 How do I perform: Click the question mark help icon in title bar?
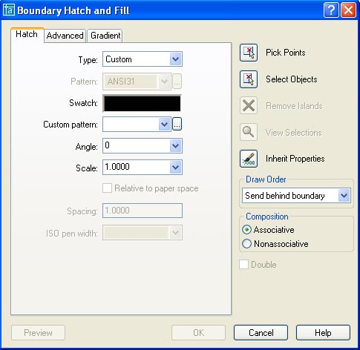coord(331,10)
